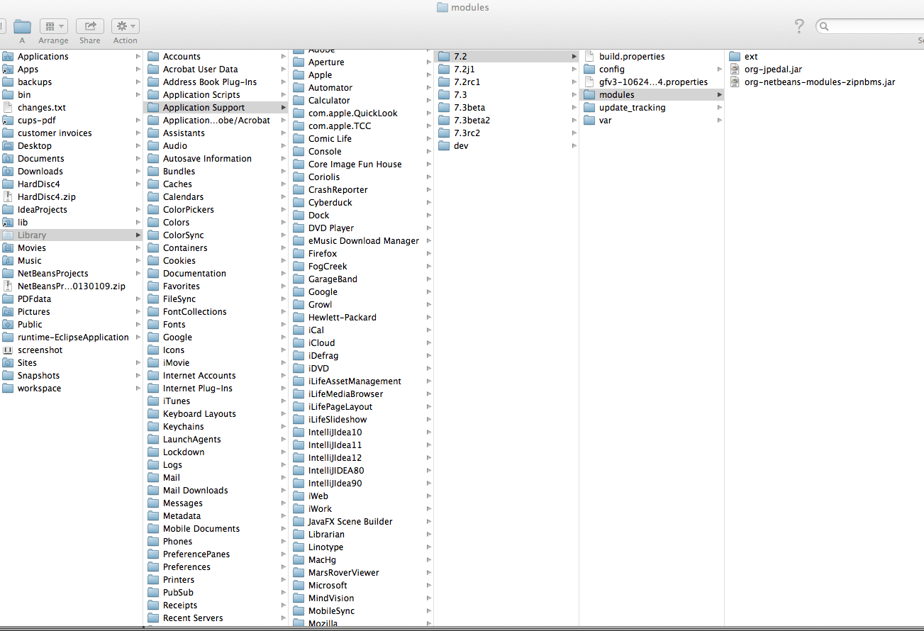Select HardDisc4.zip archive

[46, 197]
